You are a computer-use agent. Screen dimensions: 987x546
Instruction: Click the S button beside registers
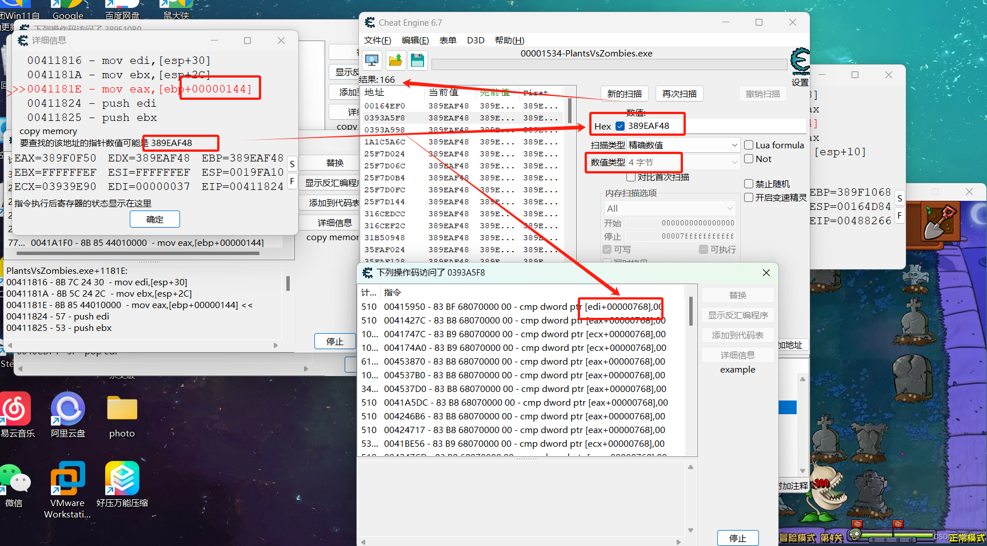click(292, 164)
